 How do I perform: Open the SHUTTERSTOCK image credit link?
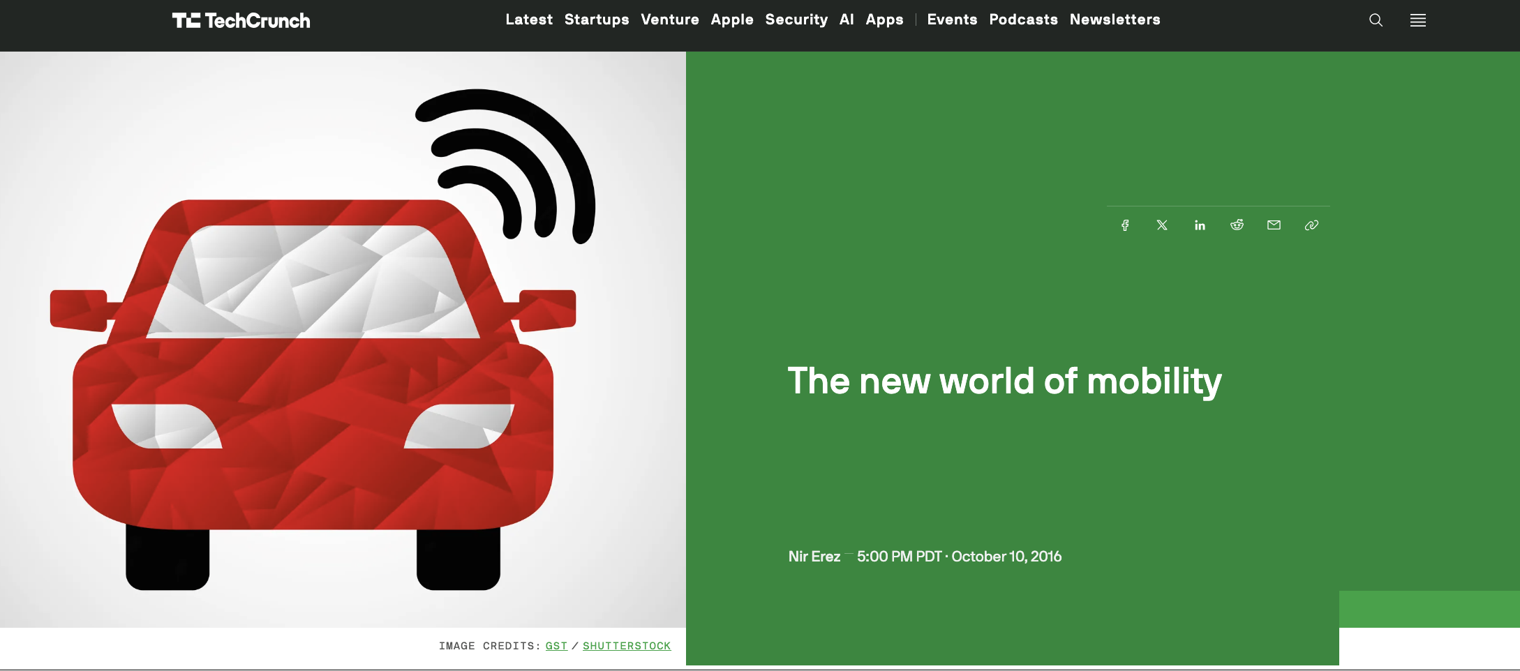coord(626,645)
